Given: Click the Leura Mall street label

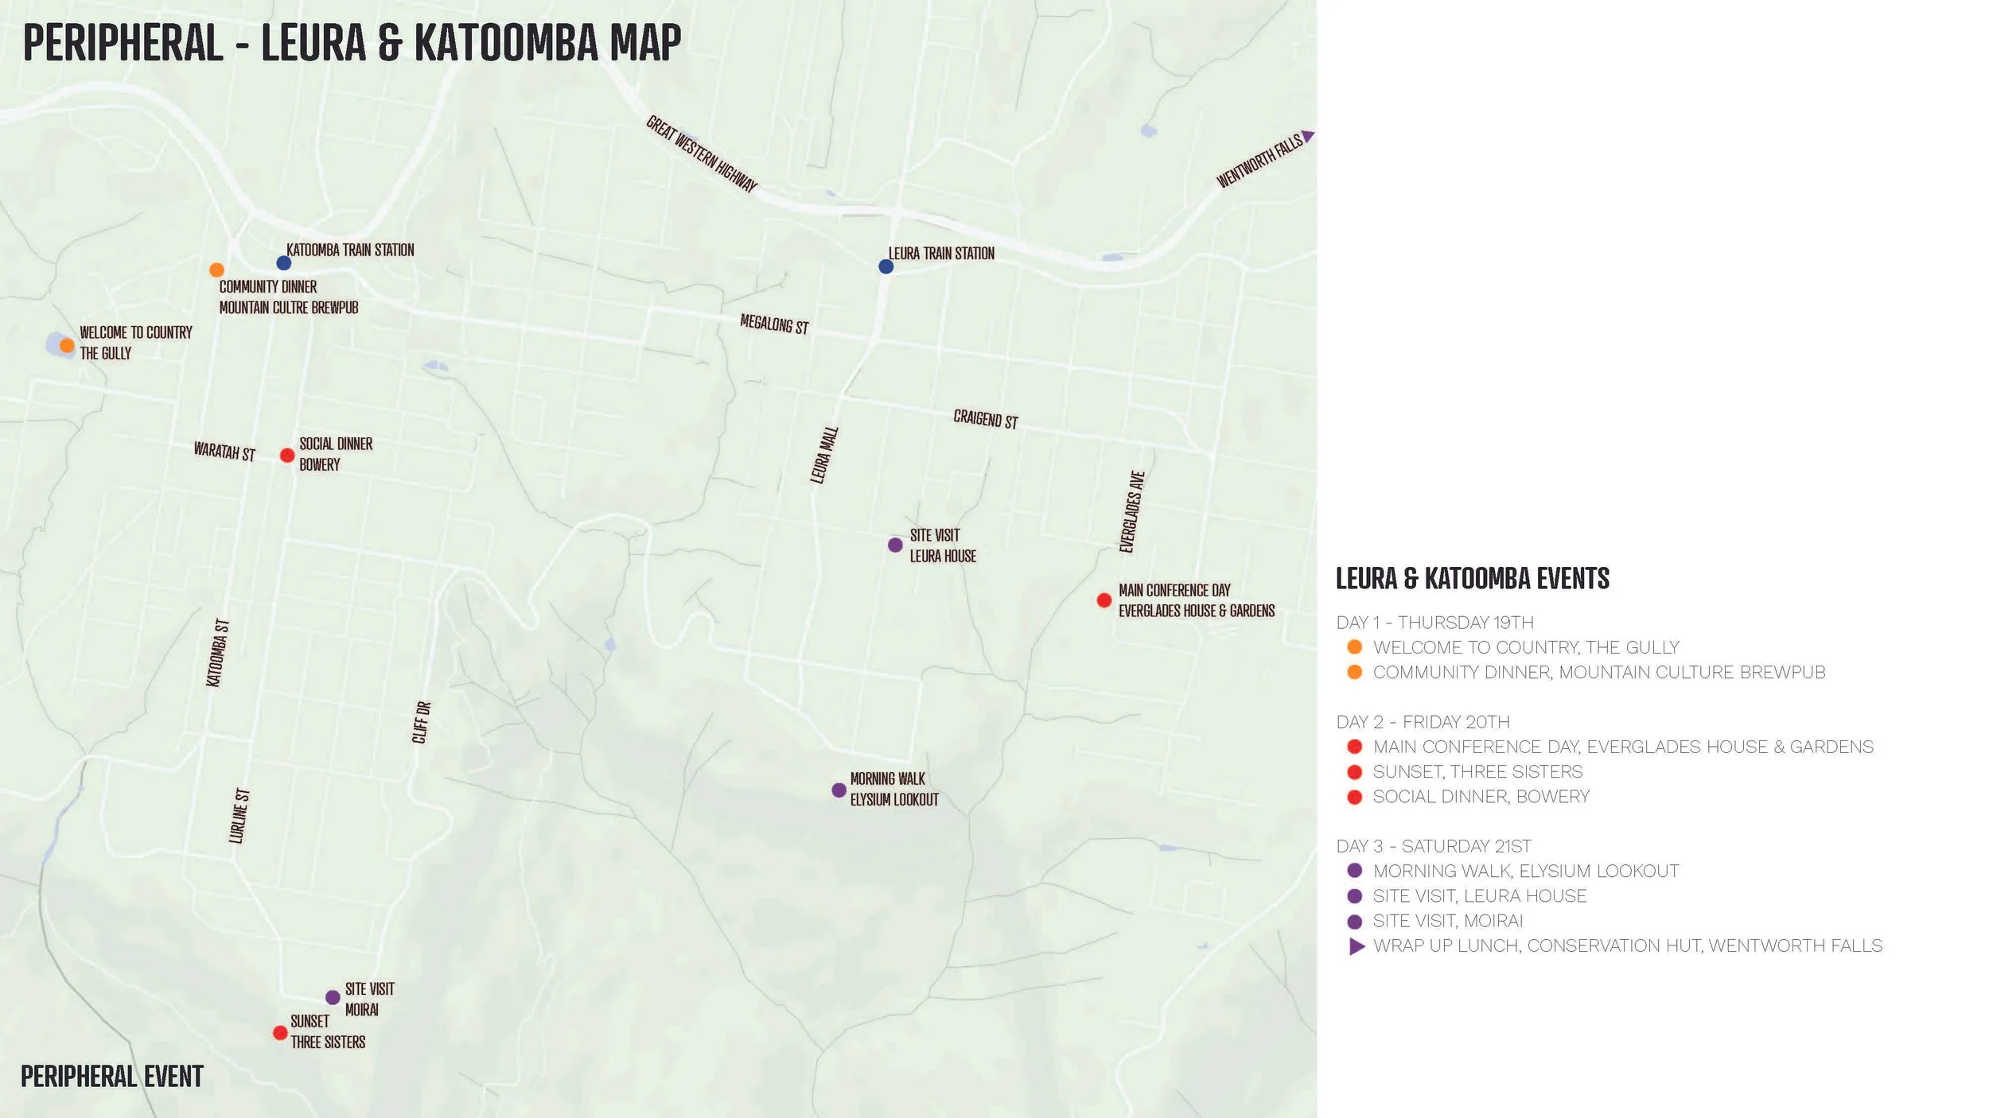Looking at the screenshot, I should tap(824, 455).
